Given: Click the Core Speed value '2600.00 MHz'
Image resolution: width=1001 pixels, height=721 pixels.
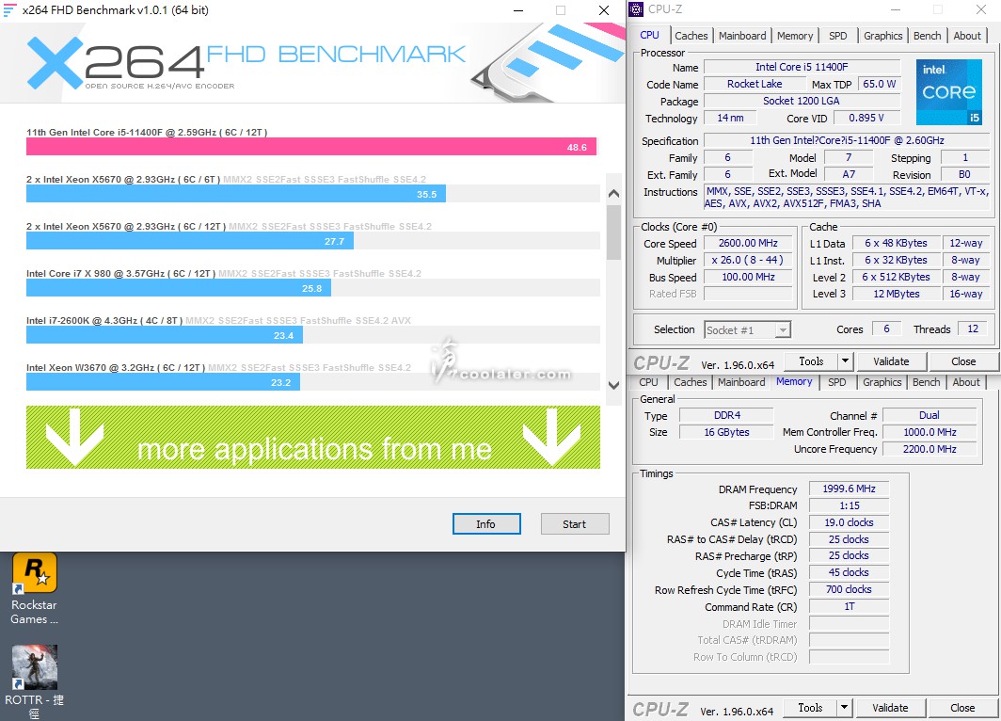Looking at the screenshot, I should coord(748,243).
